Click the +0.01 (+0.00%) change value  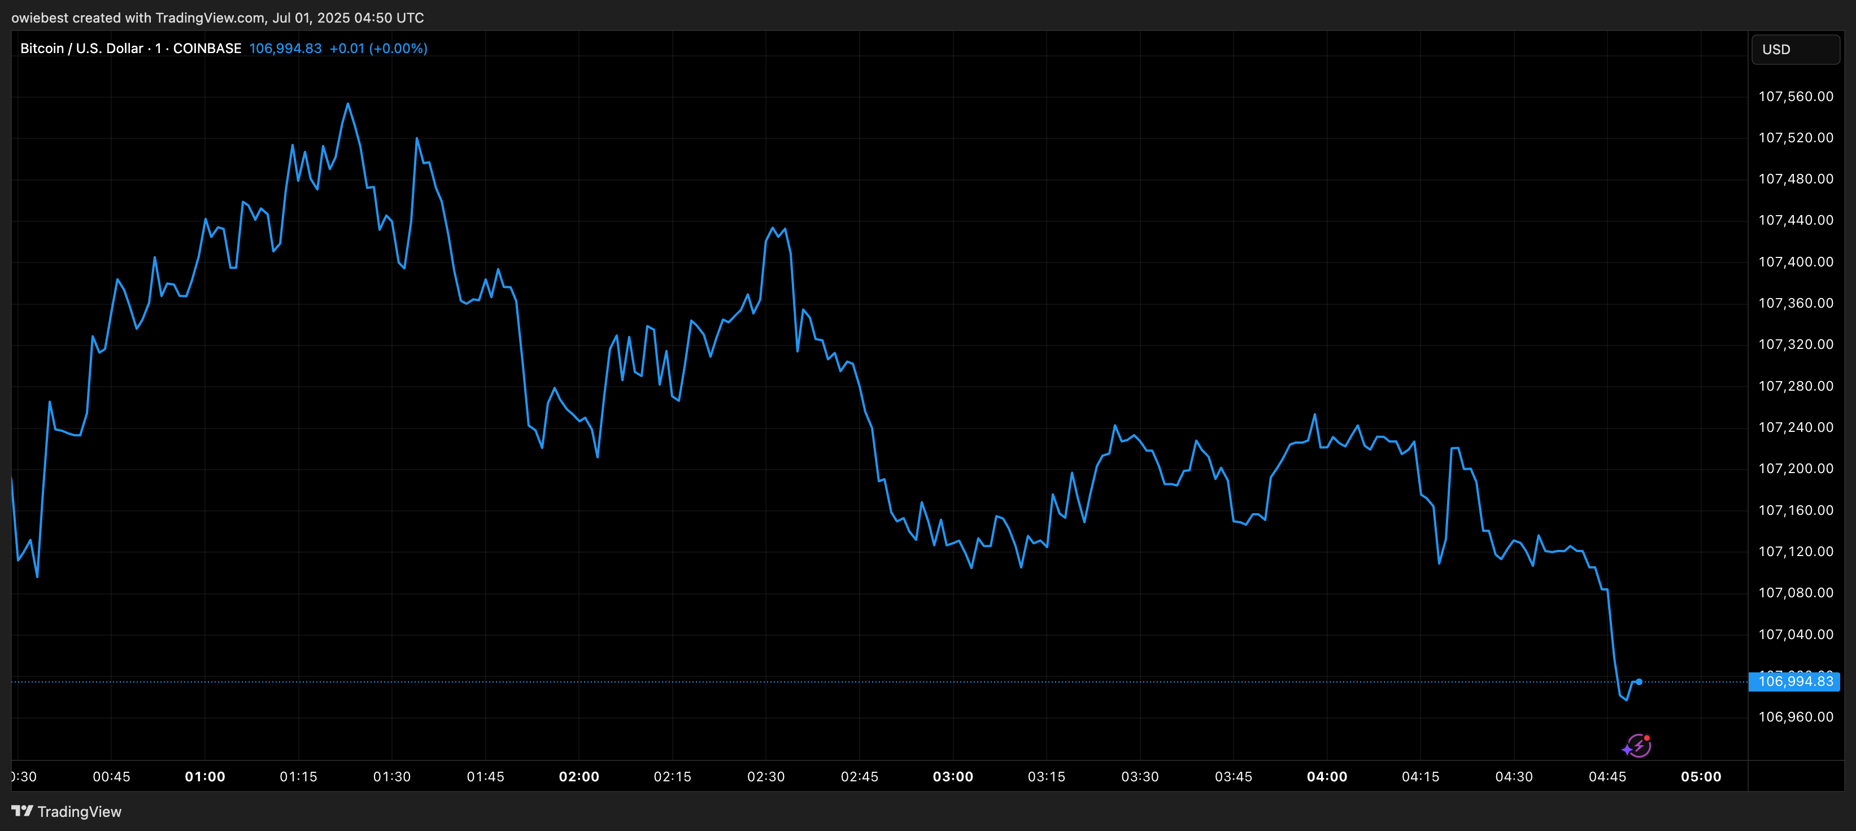[378, 48]
